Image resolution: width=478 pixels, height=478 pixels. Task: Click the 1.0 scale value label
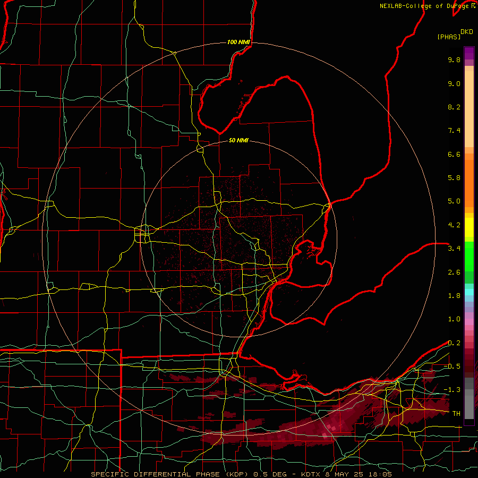pyautogui.click(x=454, y=319)
